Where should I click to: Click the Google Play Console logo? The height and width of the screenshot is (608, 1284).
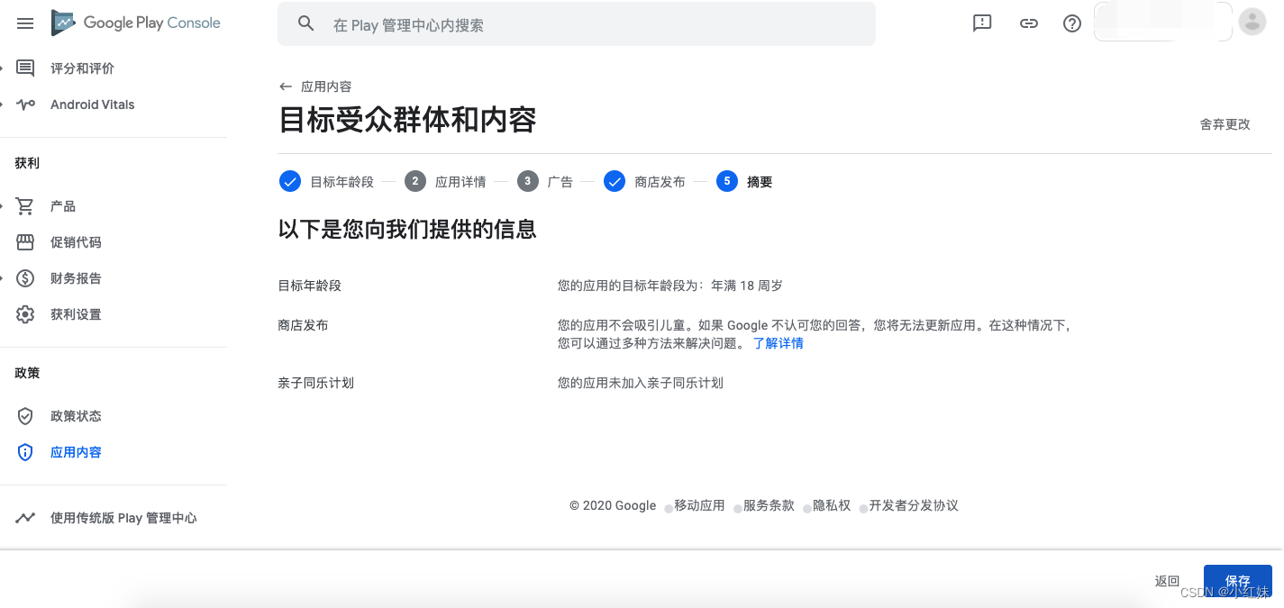[x=135, y=23]
